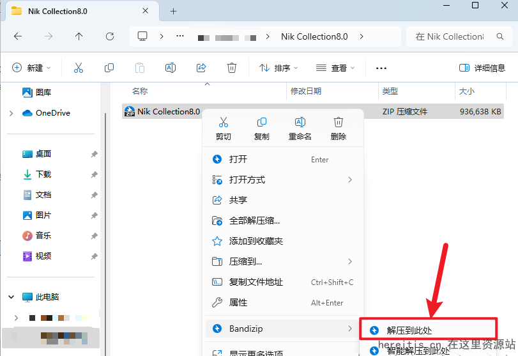Open 文档 in the sidebar

(x=36, y=195)
